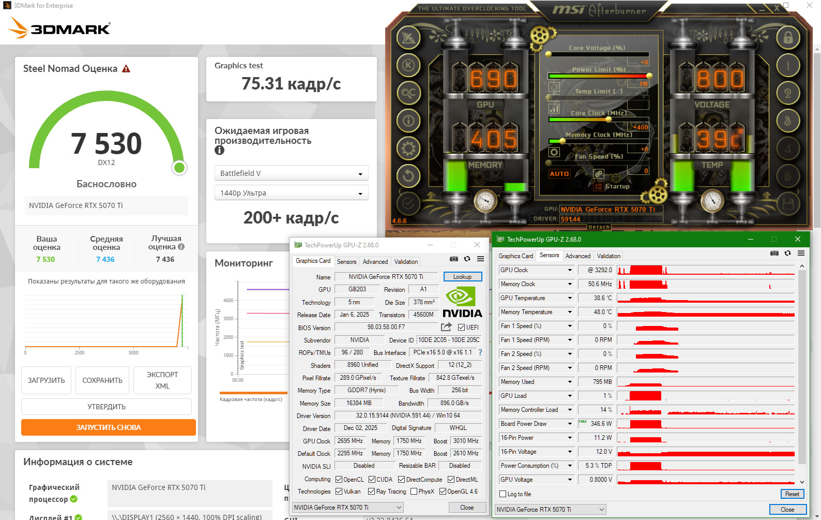This screenshot has height=520, width=821.
Task: Open Advanced tab in Graphics Card GPU-Z window
Action: coord(375,262)
